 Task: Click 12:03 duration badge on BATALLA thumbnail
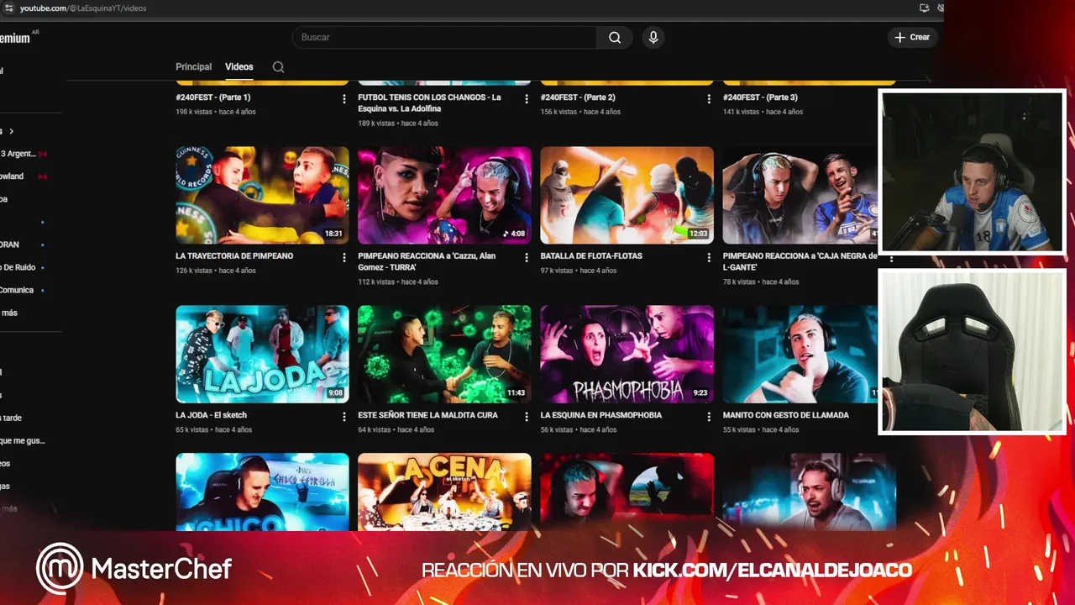coord(698,234)
